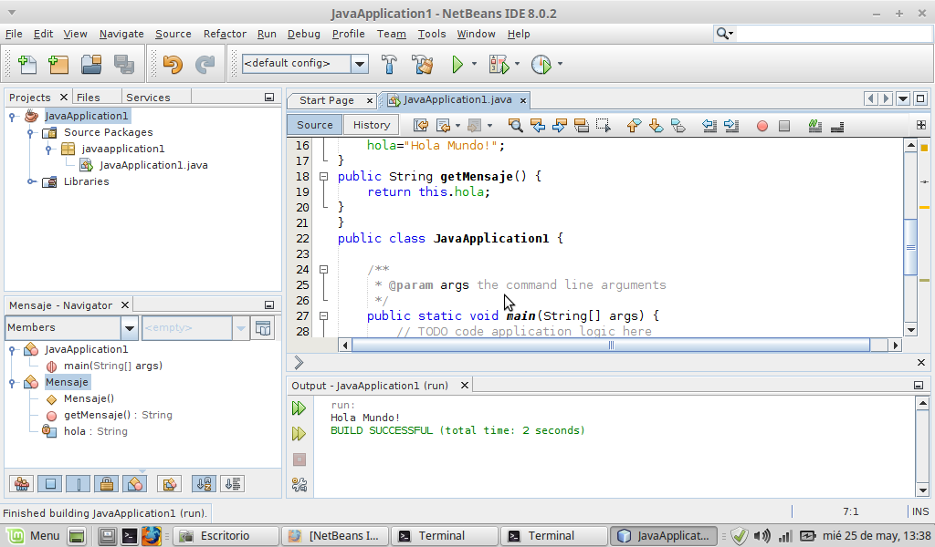
Task: Click Clean and Build broom-hammer icon
Action: click(x=422, y=64)
